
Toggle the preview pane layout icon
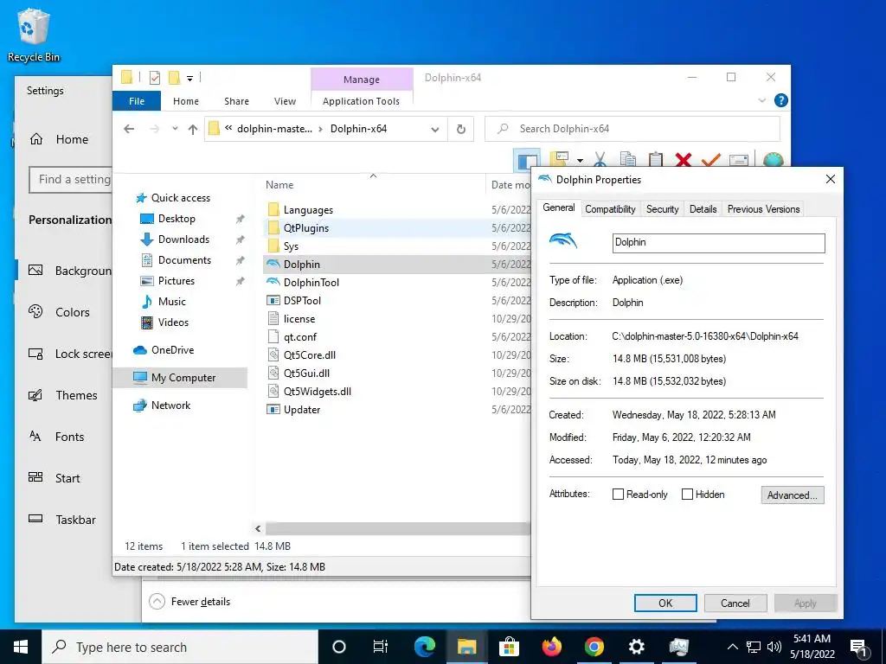point(527,160)
